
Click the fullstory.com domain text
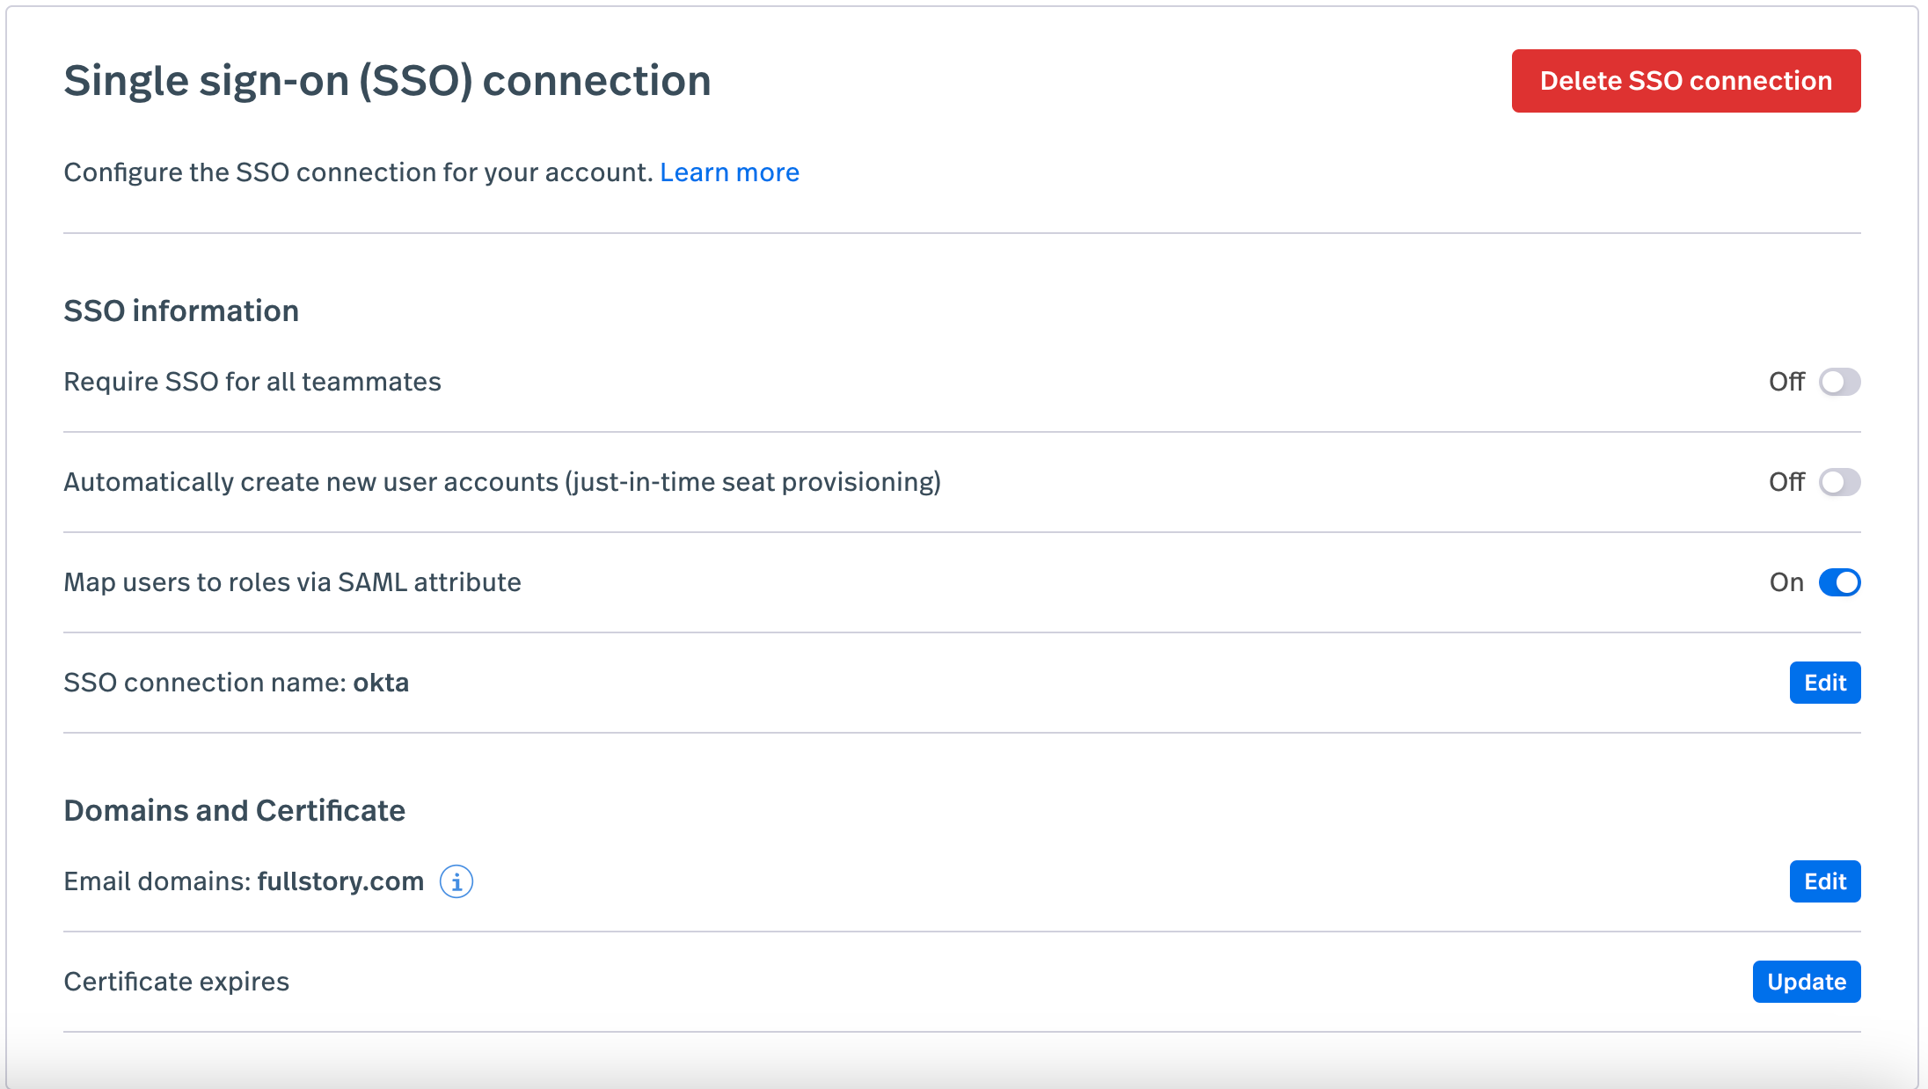[x=341, y=881]
